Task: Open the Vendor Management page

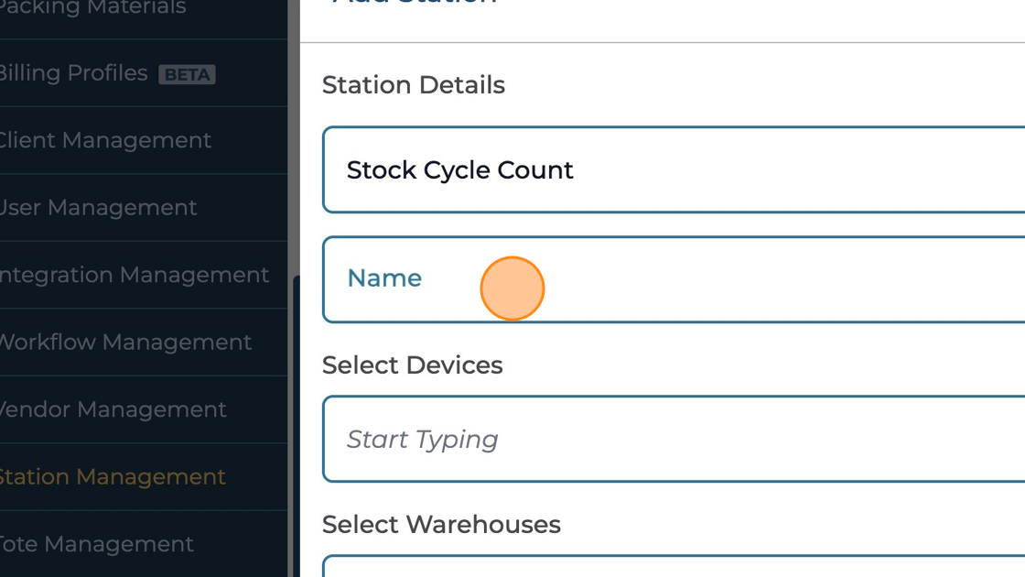Action: pyautogui.click(x=112, y=409)
